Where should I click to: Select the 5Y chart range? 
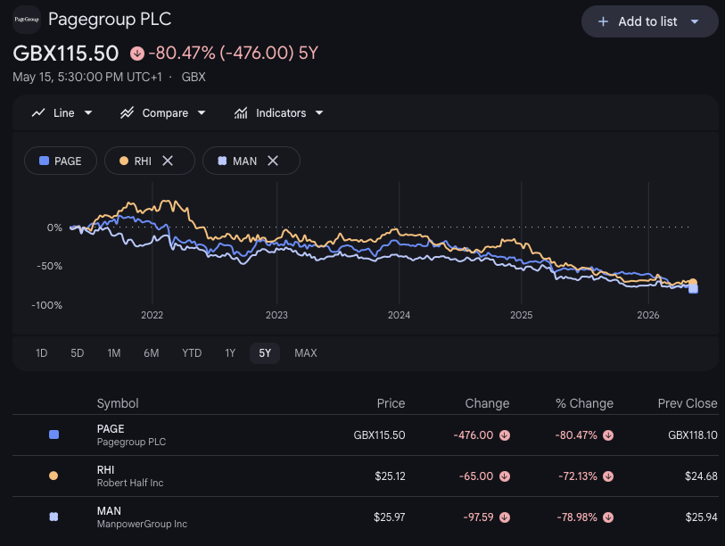[265, 353]
